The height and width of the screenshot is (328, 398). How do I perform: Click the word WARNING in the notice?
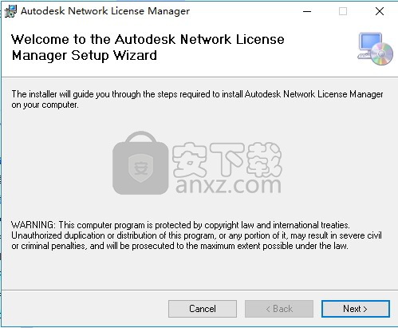coord(33,225)
